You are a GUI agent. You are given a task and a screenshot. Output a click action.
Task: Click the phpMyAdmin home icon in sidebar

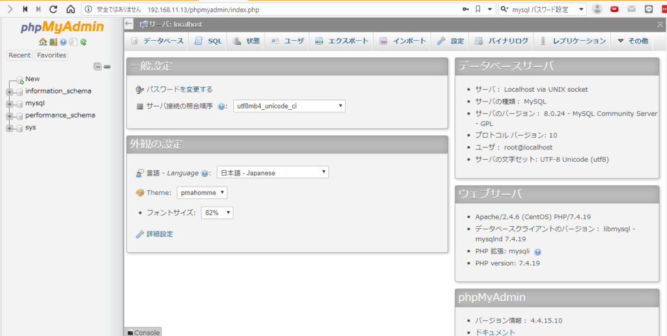pos(42,42)
